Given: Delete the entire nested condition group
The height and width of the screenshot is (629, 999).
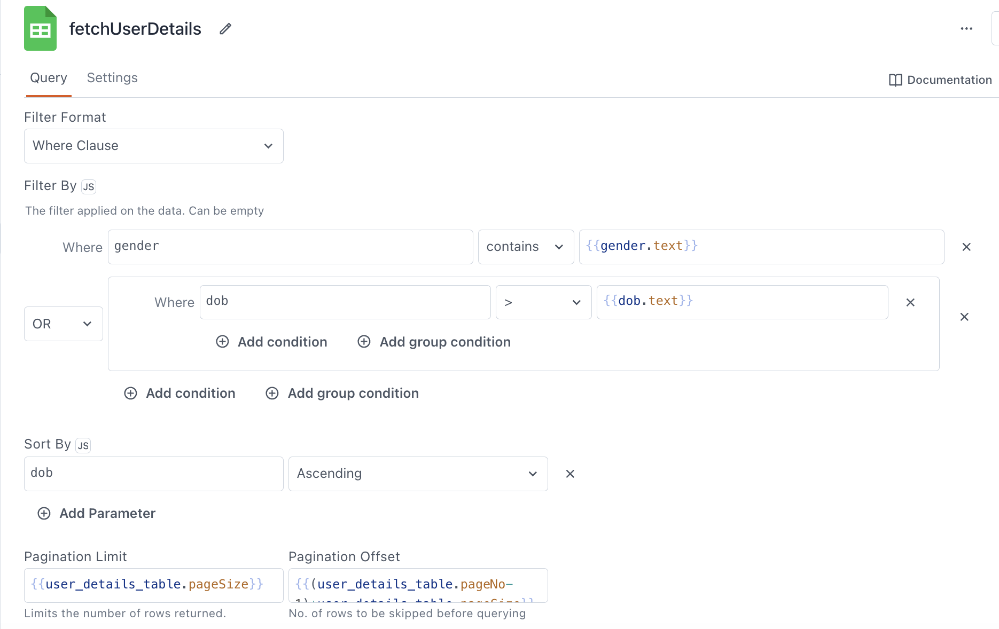Looking at the screenshot, I should click(x=964, y=317).
